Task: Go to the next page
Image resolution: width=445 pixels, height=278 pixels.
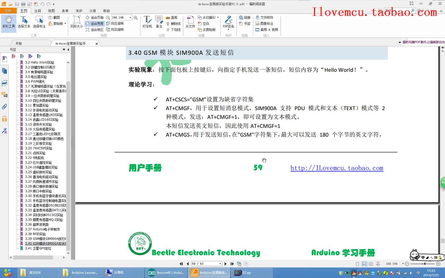Action: coord(225,264)
